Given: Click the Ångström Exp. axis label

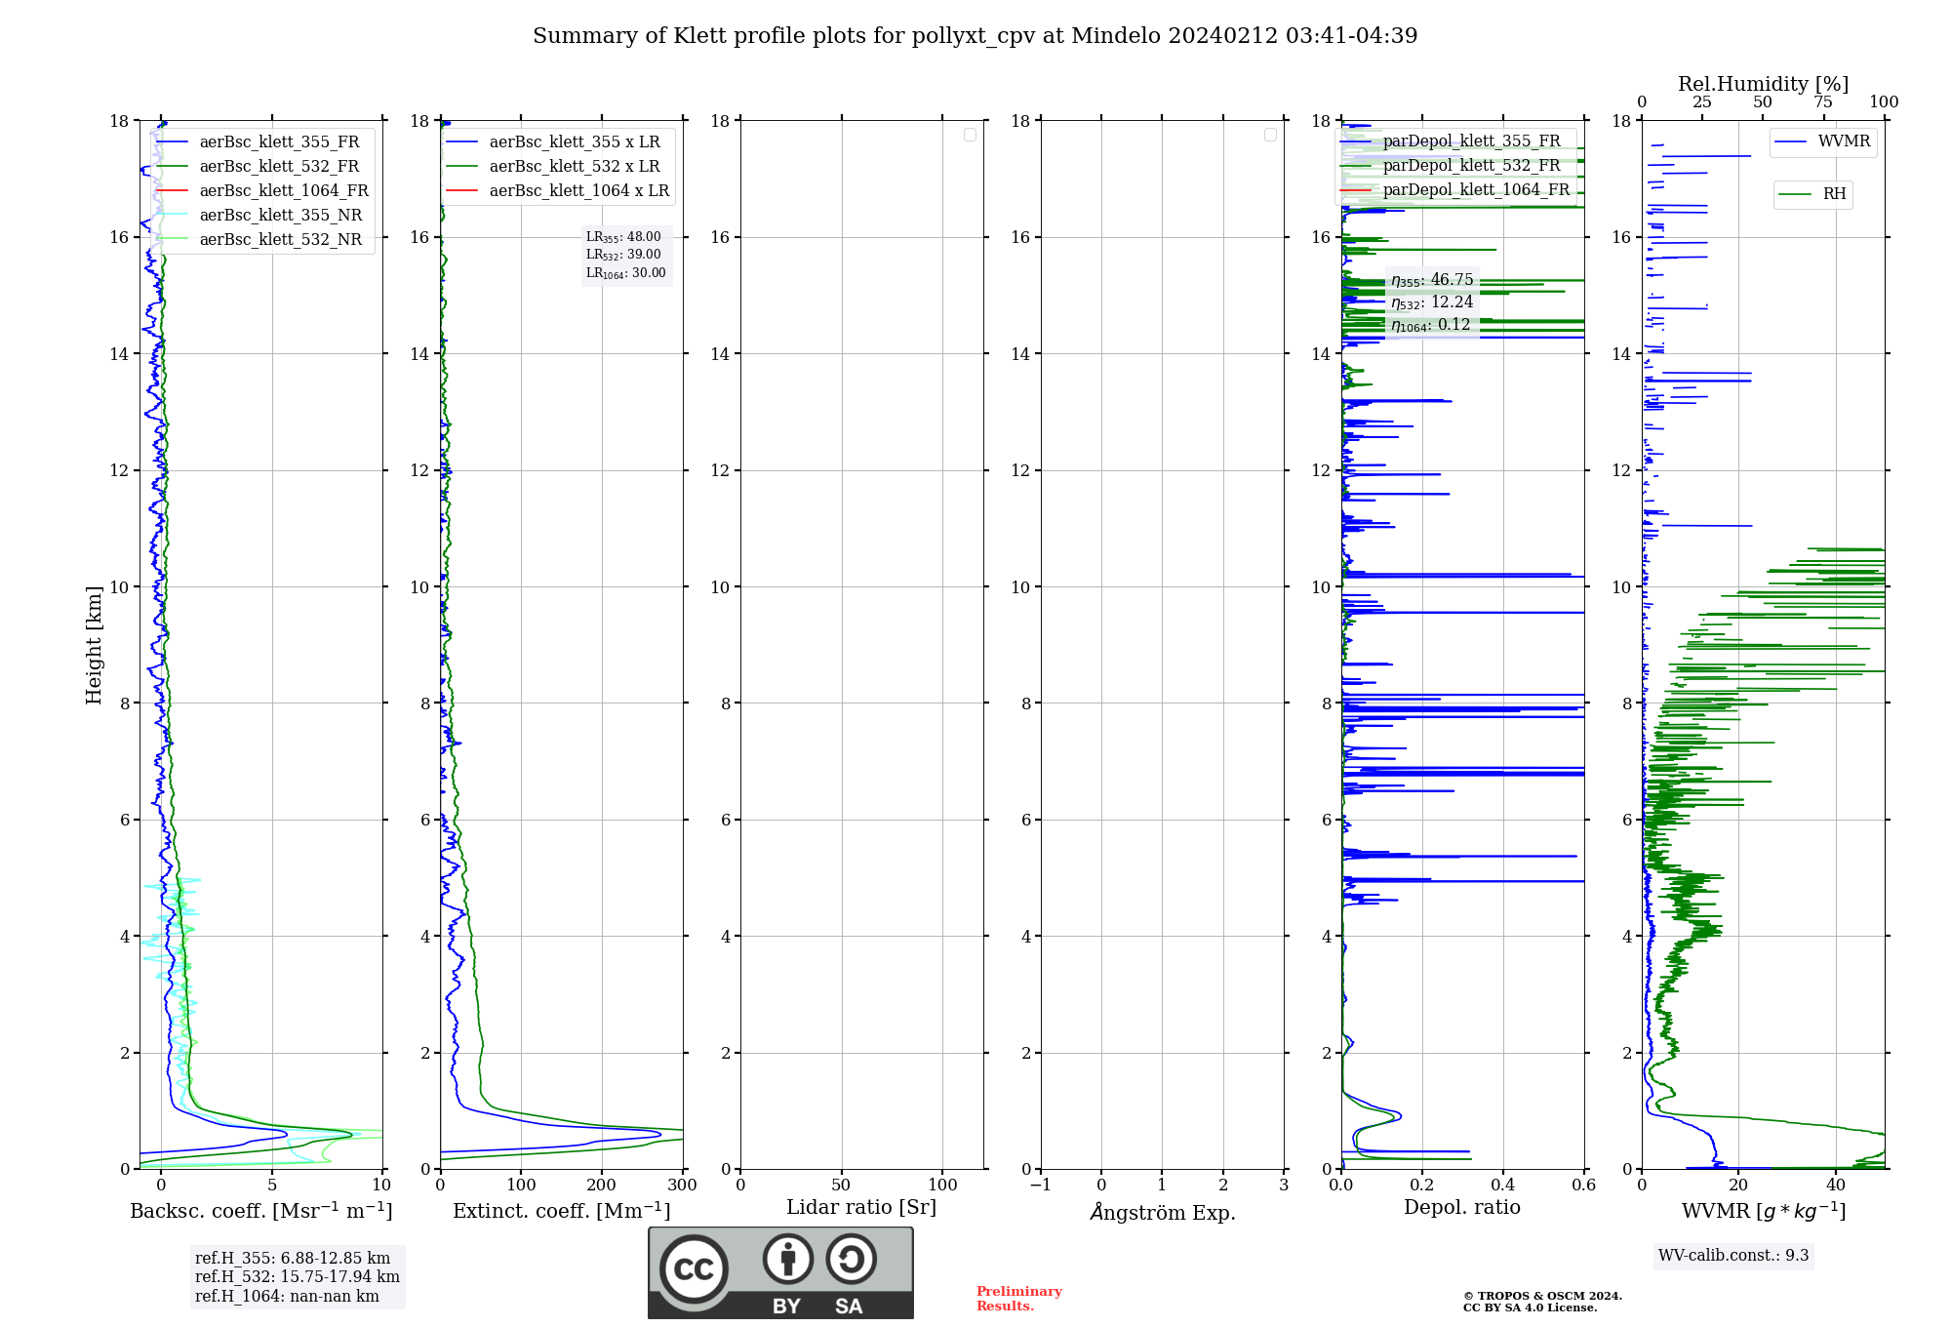Looking at the screenshot, I should pos(1163,1212).
